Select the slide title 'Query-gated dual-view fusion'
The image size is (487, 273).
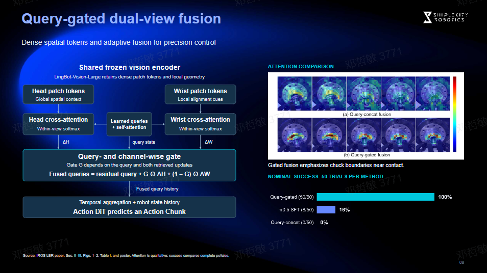pos(121,19)
